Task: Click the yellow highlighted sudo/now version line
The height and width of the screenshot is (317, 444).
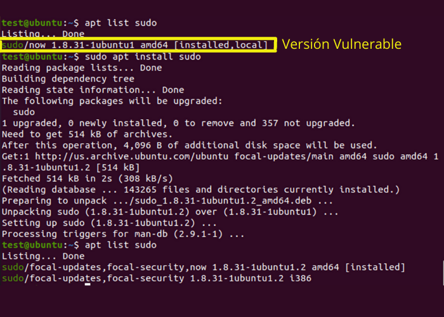Action: click(138, 44)
